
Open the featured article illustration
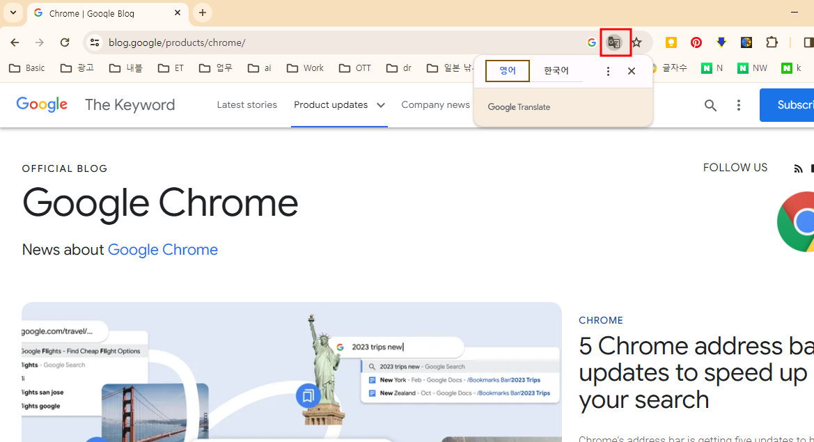coord(291,372)
